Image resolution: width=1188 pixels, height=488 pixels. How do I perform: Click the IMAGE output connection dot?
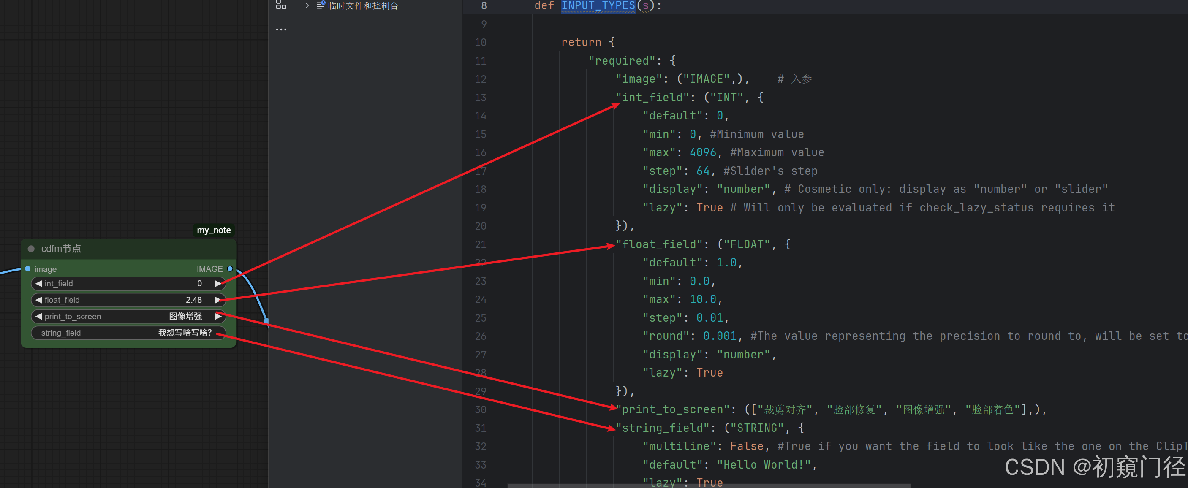pos(230,268)
